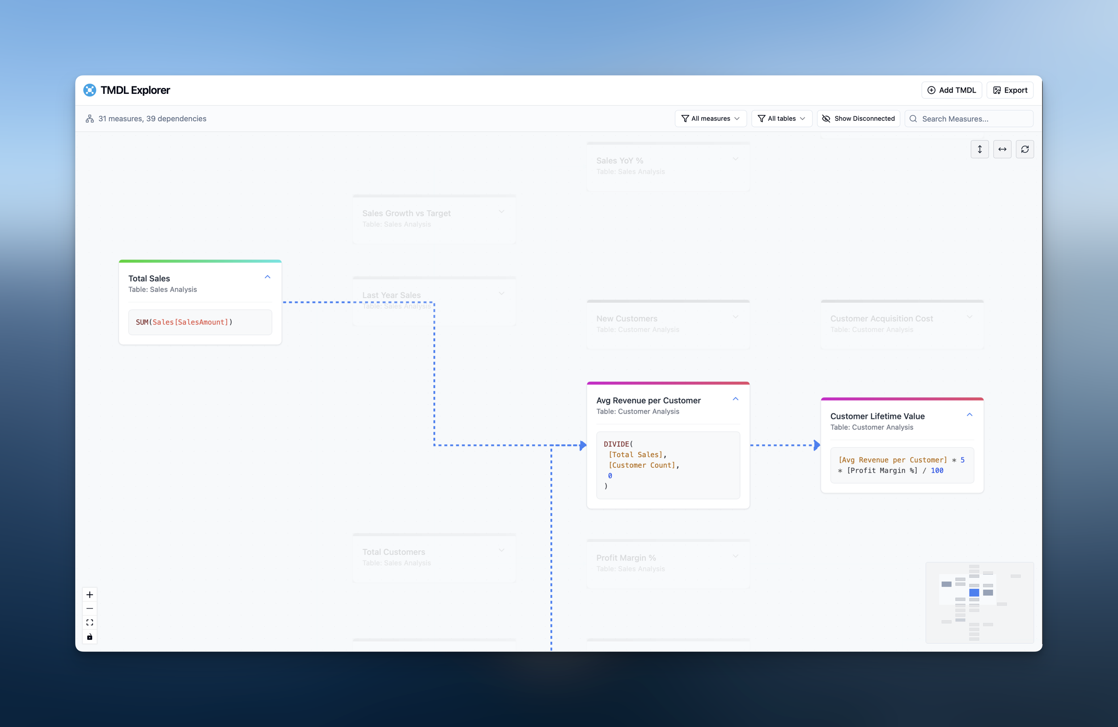Screen dimensions: 1118x727
Task: Click the TMDL Explorer logo icon
Action: pos(90,90)
